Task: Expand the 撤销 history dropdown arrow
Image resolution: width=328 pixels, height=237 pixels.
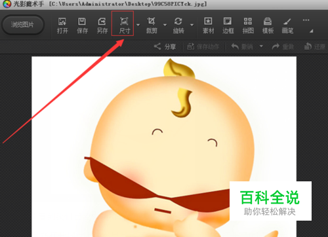Action: click(x=261, y=46)
